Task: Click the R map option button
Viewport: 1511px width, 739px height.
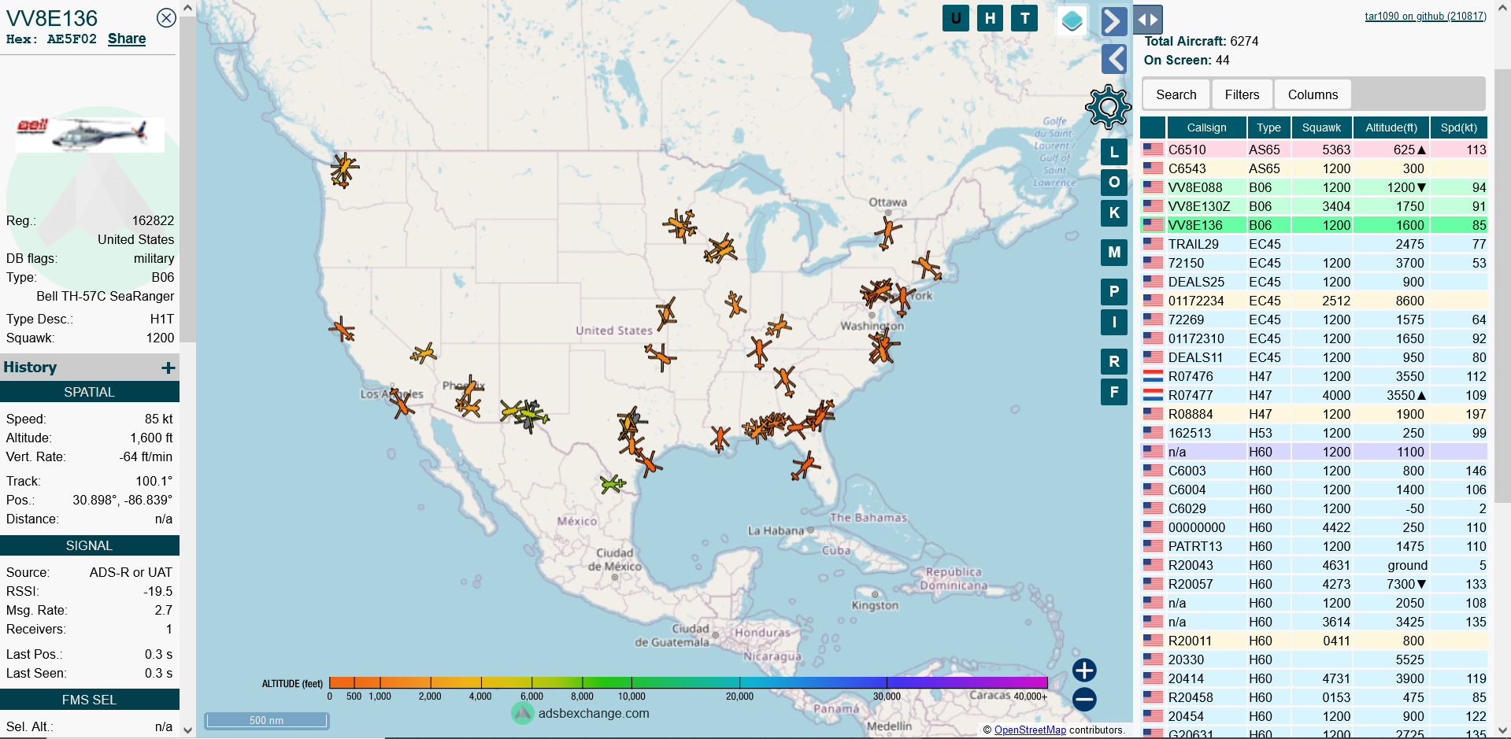Action: point(1114,361)
